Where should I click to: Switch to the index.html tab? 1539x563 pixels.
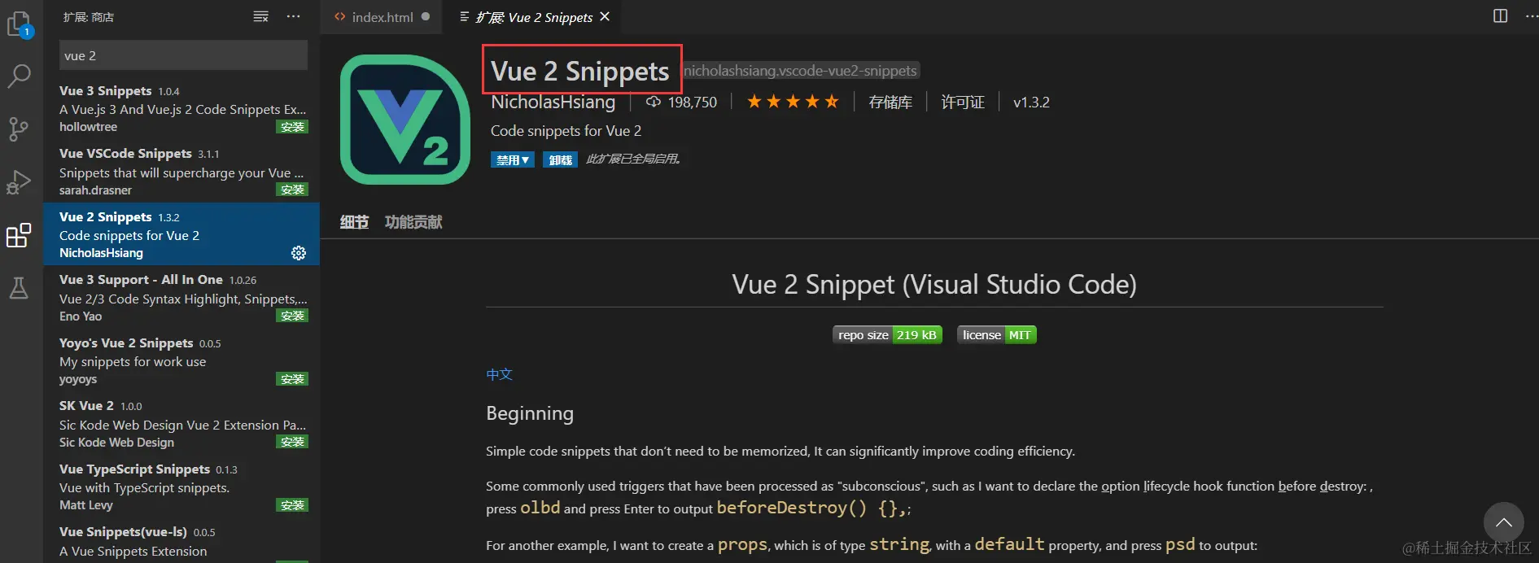(x=382, y=17)
